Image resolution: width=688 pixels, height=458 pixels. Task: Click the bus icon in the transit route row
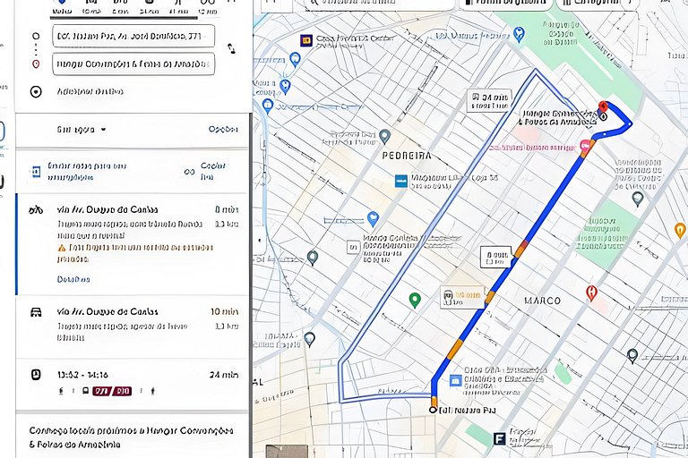tap(86, 391)
